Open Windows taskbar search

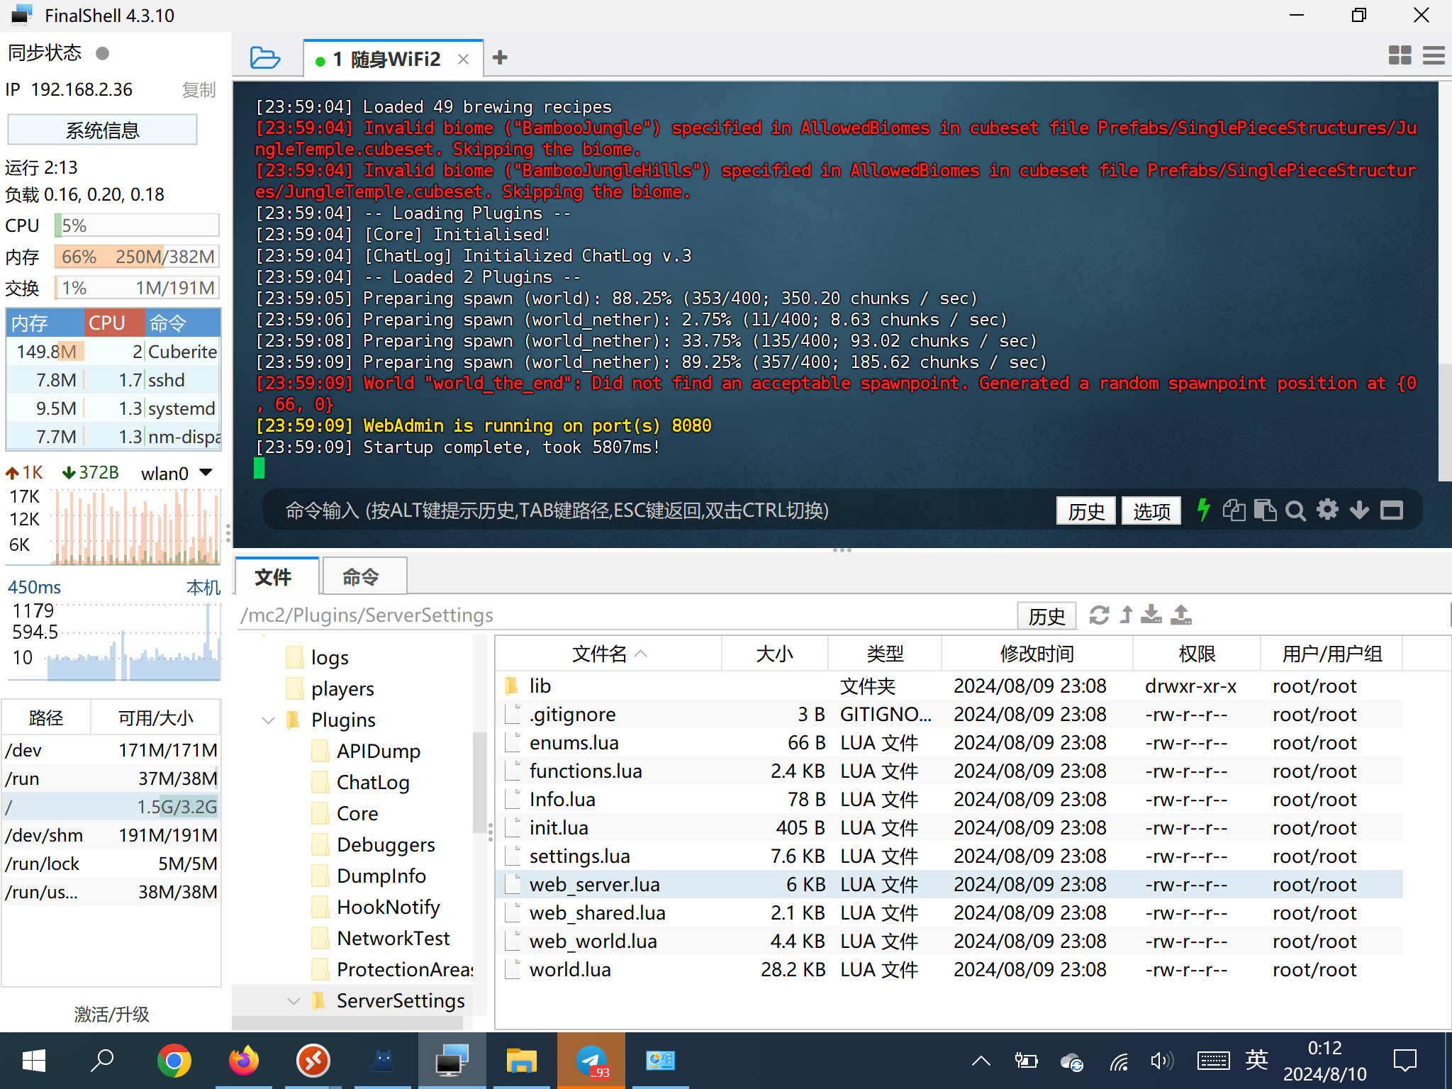pos(103,1061)
